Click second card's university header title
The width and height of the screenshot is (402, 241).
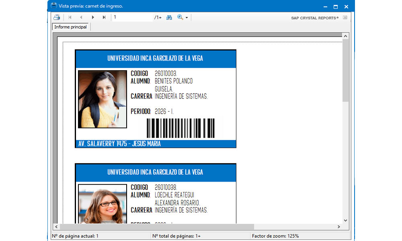155,172
